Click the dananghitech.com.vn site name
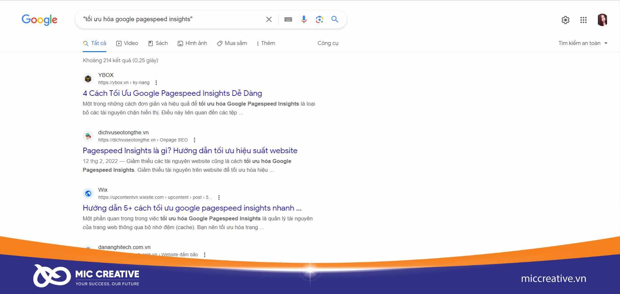The image size is (620, 294). pyautogui.click(x=124, y=247)
